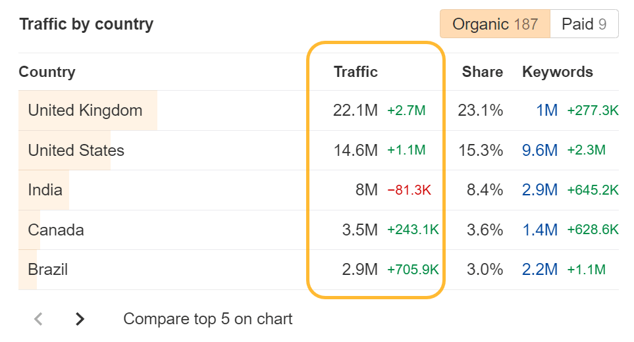The height and width of the screenshot is (342, 634).
Task: Open India keywords 2.9M link
Action: point(539,190)
